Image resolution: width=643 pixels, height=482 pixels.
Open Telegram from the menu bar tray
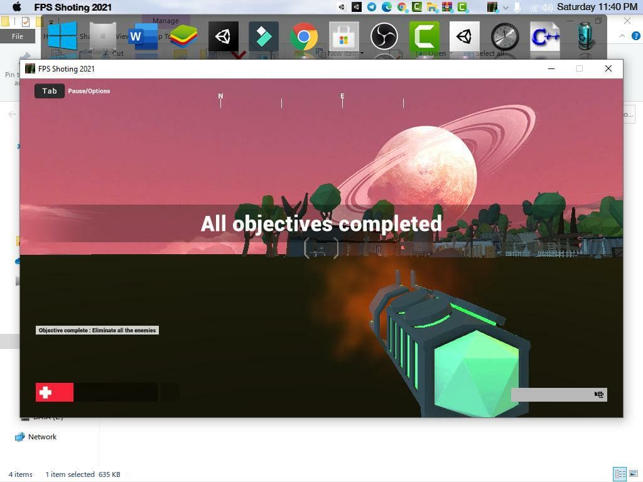tap(372, 7)
